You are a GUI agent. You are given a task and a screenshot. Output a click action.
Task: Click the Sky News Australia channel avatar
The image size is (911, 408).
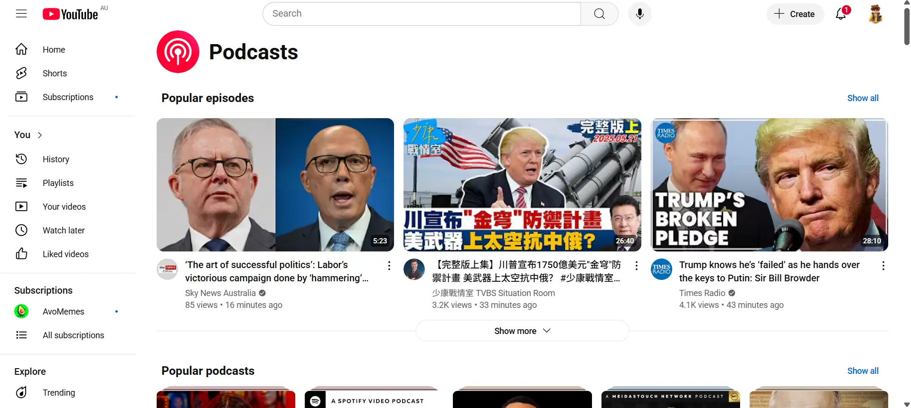pyautogui.click(x=167, y=269)
